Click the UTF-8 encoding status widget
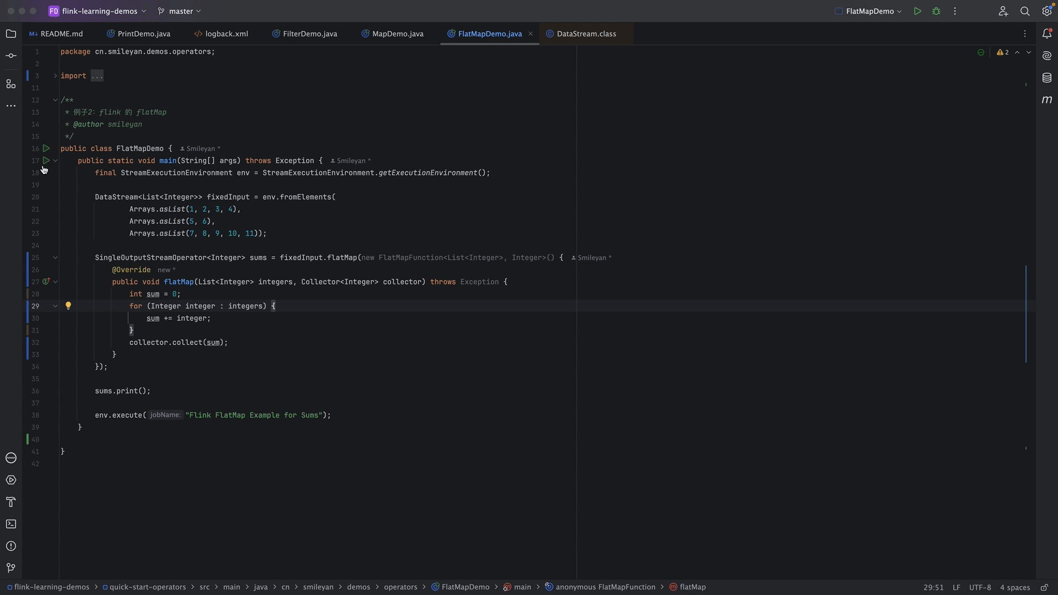The width and height of the screenshot is (1058, 595). 980,587
